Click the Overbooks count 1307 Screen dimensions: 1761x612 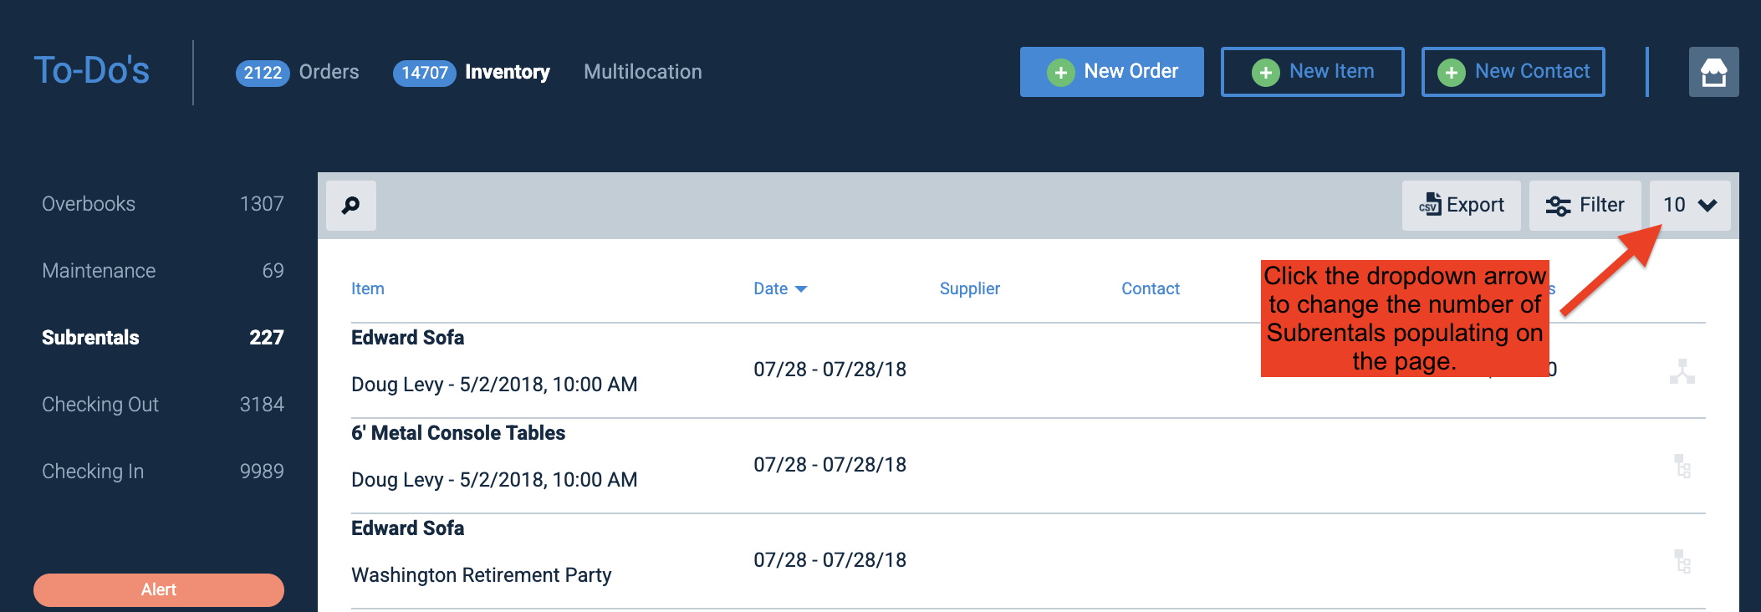tap(262, 204)
